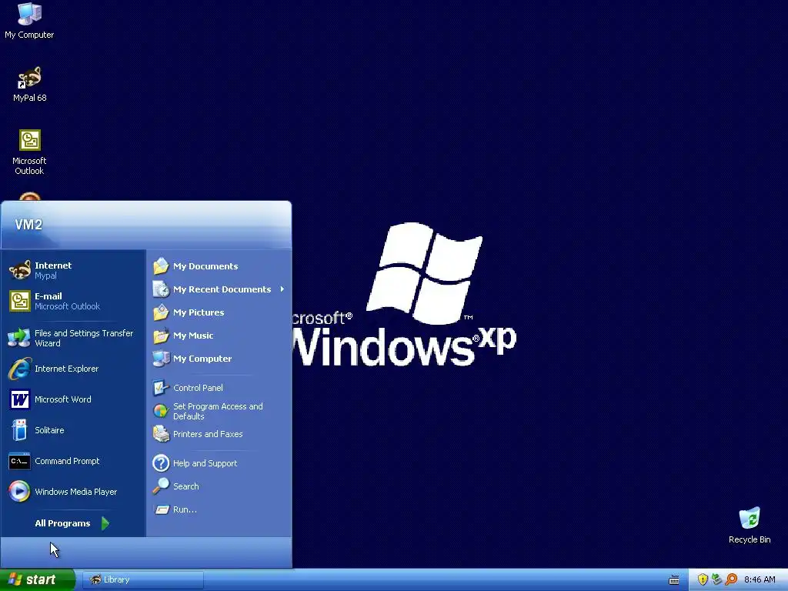The width and height of the screenshot is (788, 591).
Task: Click the Command Prompt icon
Action: (x=19, y=461)
